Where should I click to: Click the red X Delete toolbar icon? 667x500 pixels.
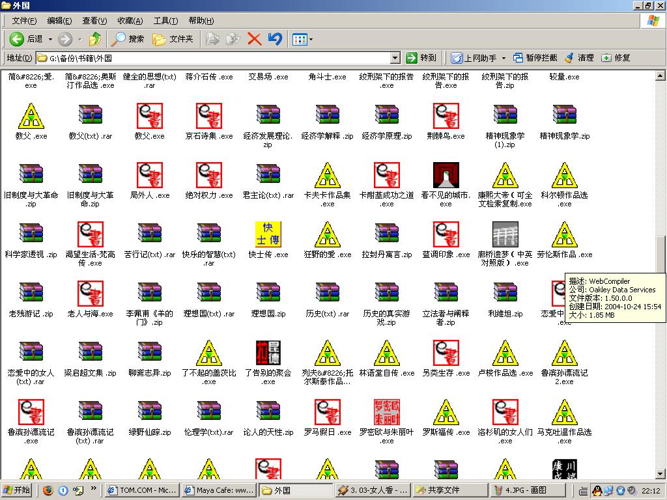[254, 39]
